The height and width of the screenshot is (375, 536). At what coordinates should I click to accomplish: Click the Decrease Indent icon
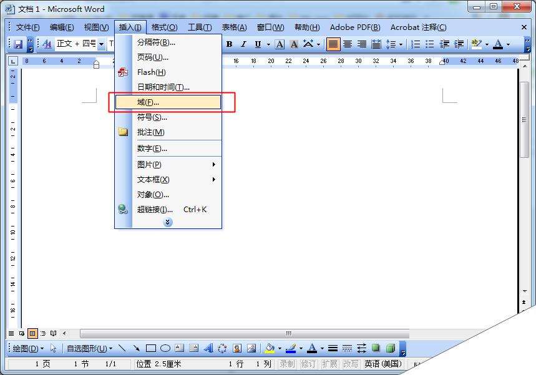point(444,44)
